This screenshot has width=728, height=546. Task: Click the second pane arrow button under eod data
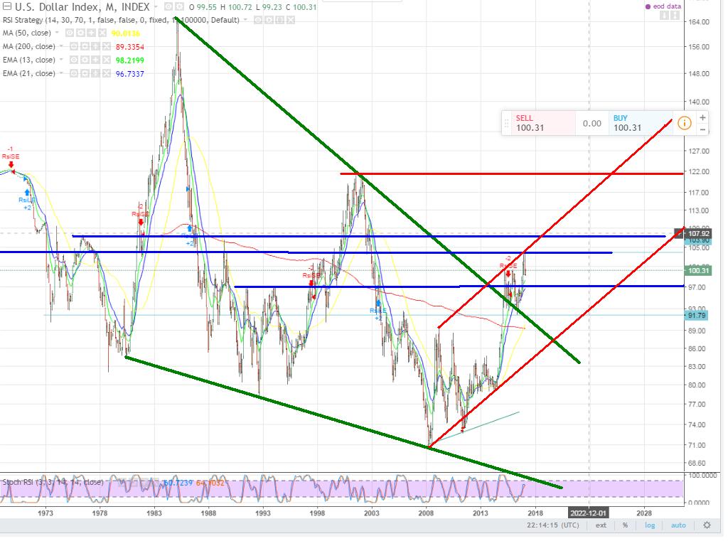(x=675, y=16)
